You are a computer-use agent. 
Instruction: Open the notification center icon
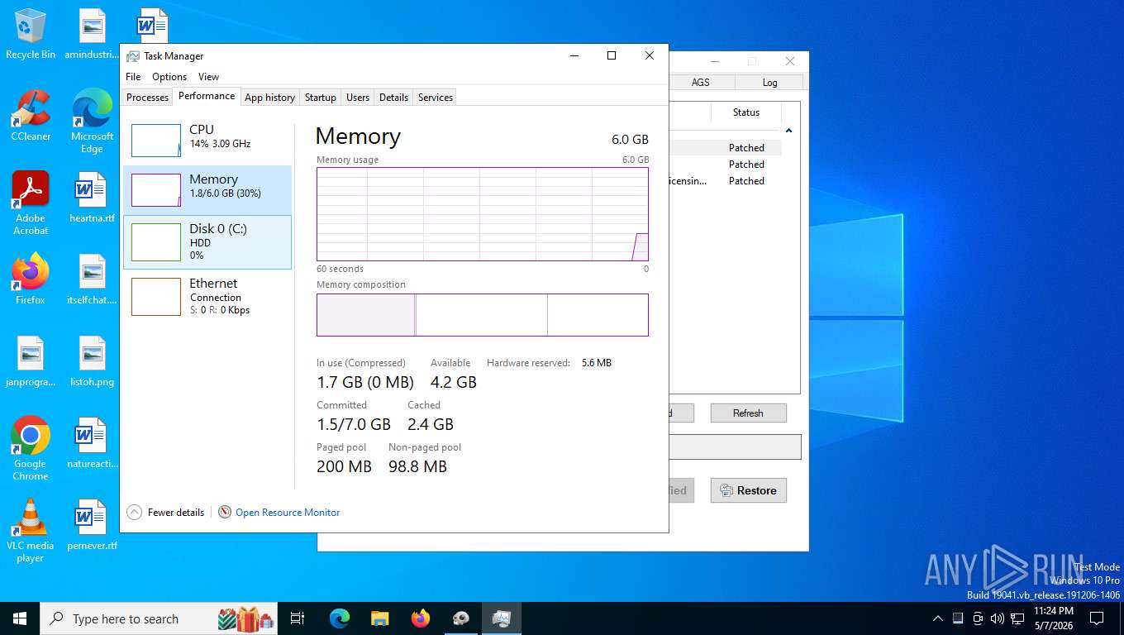coord(1097,618)
